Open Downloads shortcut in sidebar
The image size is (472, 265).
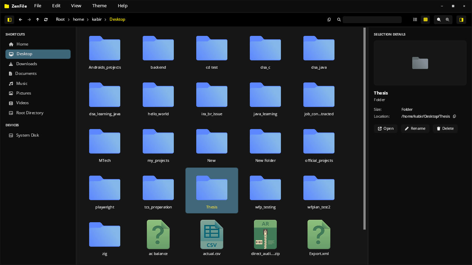point(38,64)
